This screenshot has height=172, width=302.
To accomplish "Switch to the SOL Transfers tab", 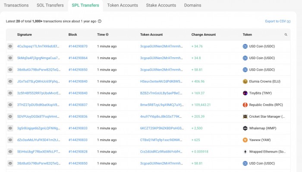I will pyautogui.click(x=50, y=5).
